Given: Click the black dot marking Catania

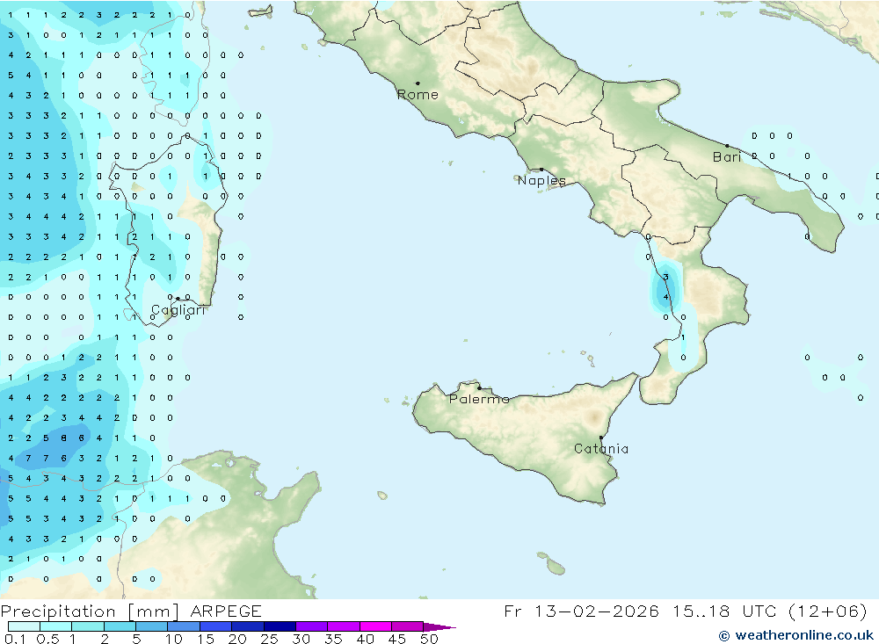Looking at the screenshot, I should 601,438.
